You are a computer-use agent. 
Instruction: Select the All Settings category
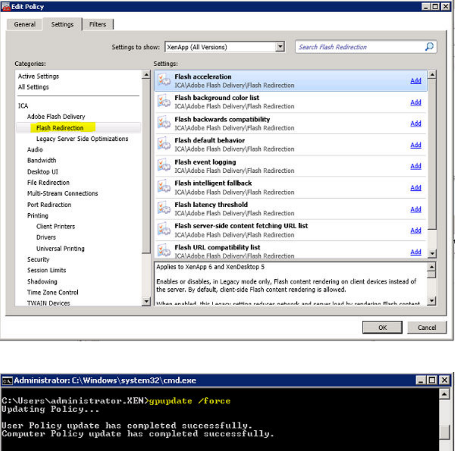point(33,87)
